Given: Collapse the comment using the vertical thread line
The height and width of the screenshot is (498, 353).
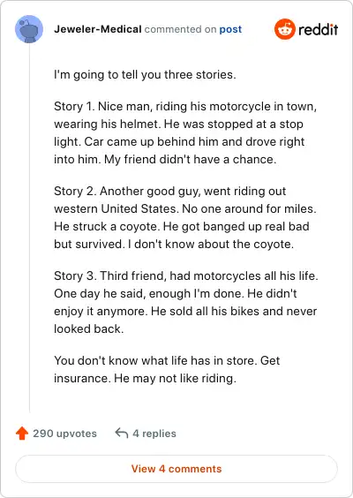Looking at the screenshot, I should coord(29,228).
